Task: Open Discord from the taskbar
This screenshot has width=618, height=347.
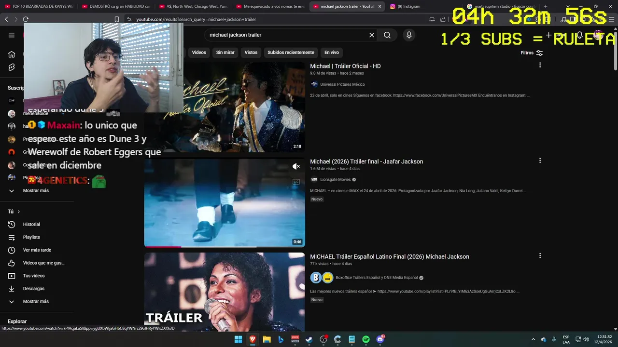Action: click(x=380, y=339)
